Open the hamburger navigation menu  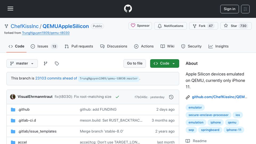(10, 9)
